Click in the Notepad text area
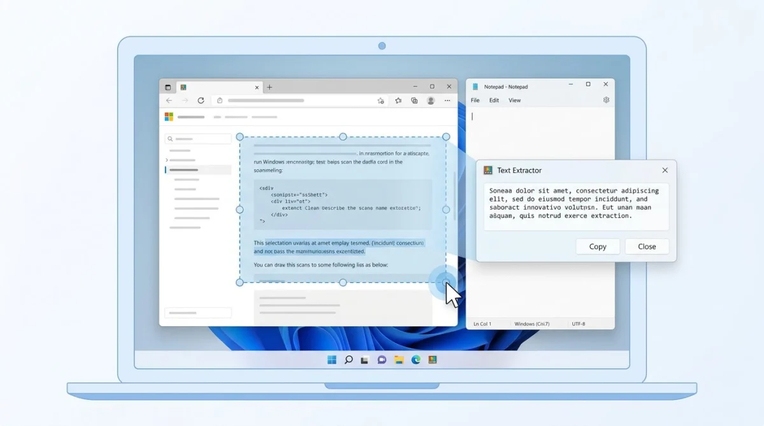 point(540,213)
